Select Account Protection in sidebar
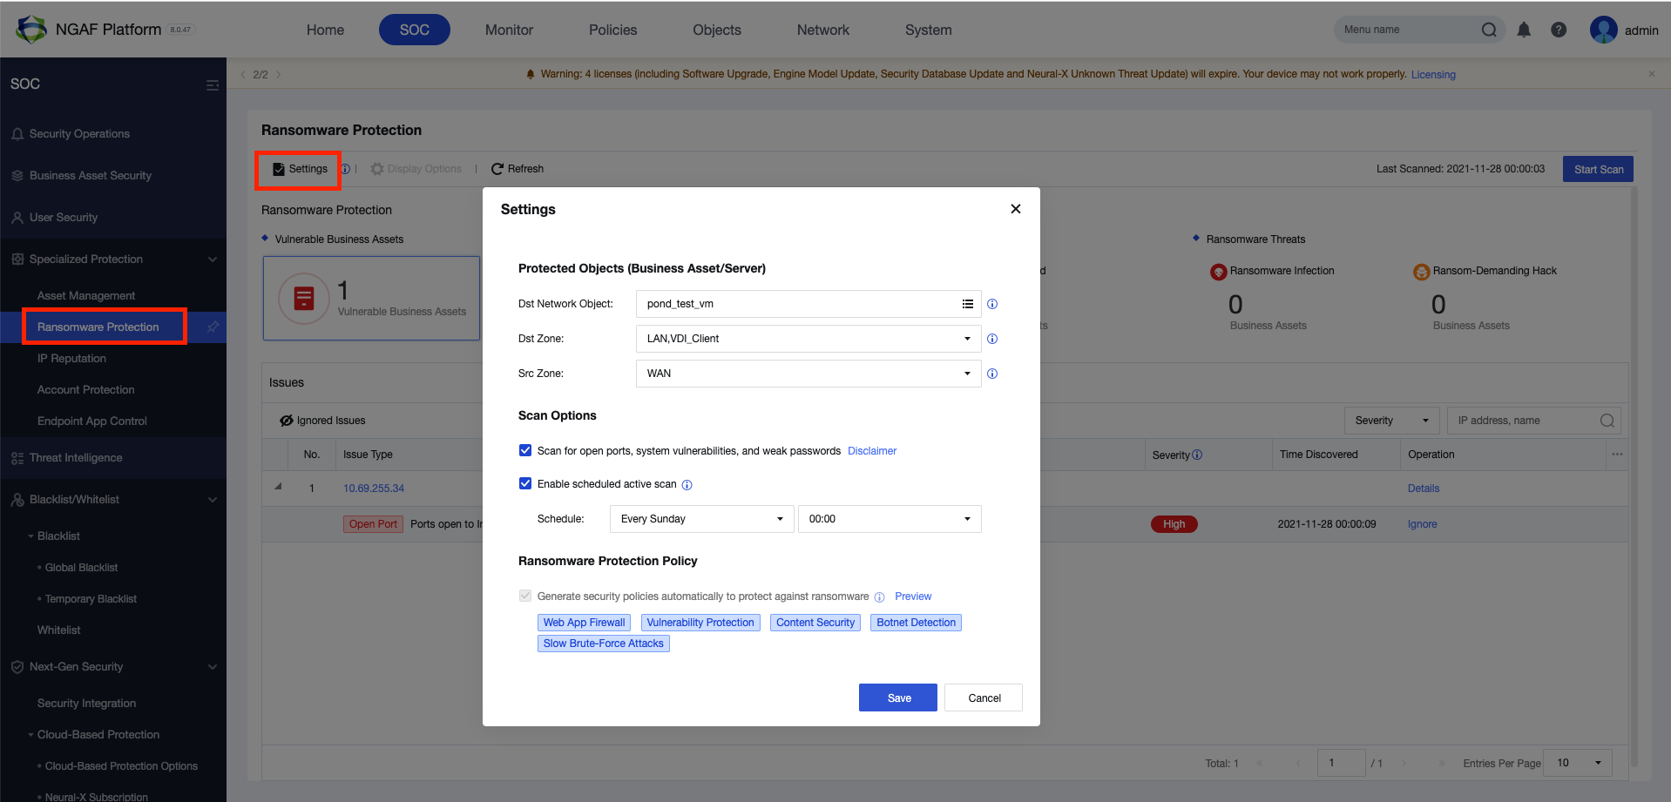Viewport: 1671px width, 802px height. [85, 390]
